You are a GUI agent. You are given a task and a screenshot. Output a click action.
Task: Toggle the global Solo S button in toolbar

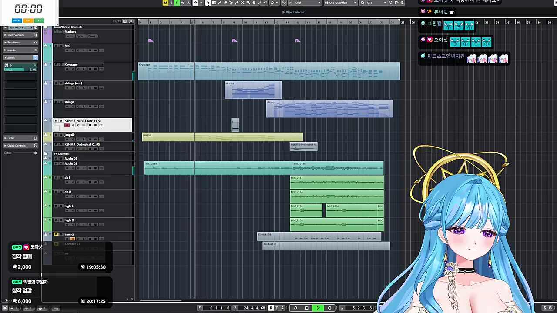coord(171,3)
